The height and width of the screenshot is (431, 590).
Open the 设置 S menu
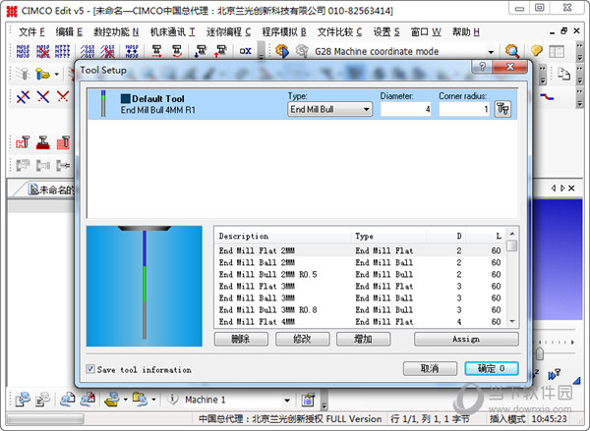[x=386, y=32]
